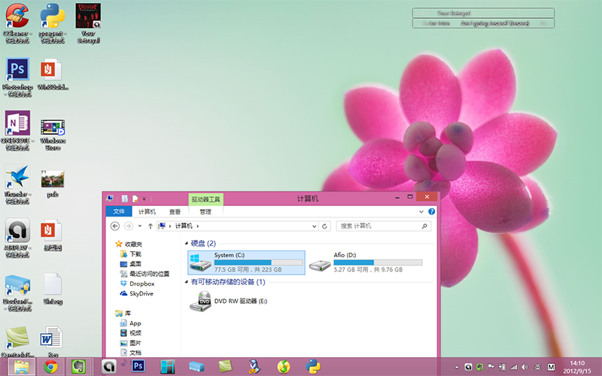Open the App library in navigation pane
Screen dimensions: 602x376
[x=130, y=323]
